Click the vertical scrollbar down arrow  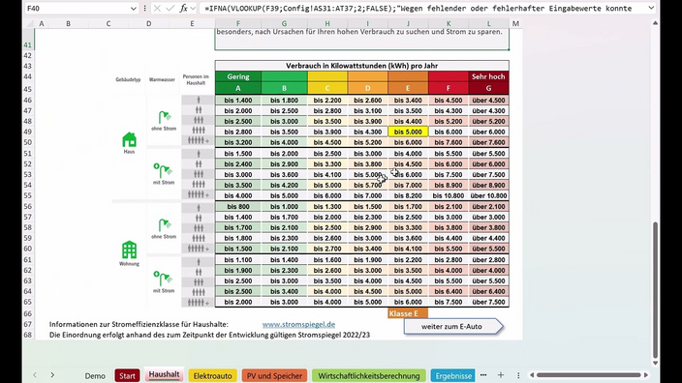click(655, 363)
